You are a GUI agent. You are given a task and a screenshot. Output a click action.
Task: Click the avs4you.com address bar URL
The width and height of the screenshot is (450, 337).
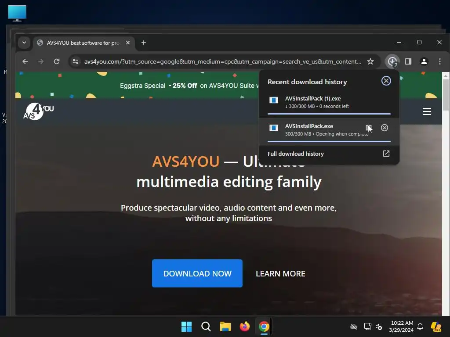coord(223,61)
